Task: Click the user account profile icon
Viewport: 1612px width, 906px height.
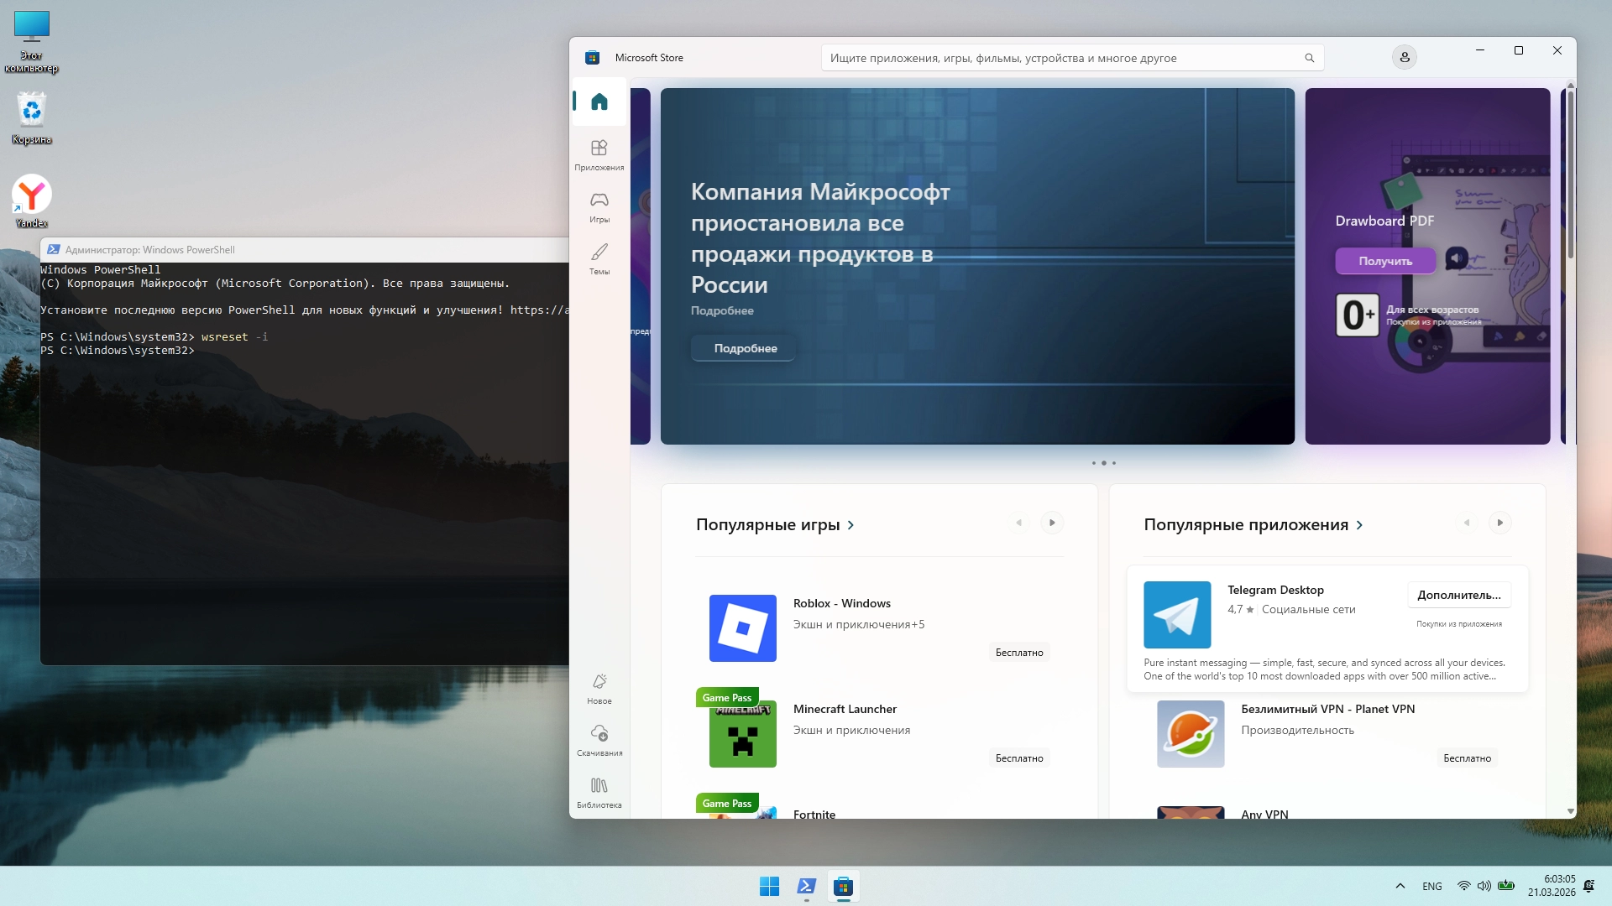Action: click(1404, 57)
